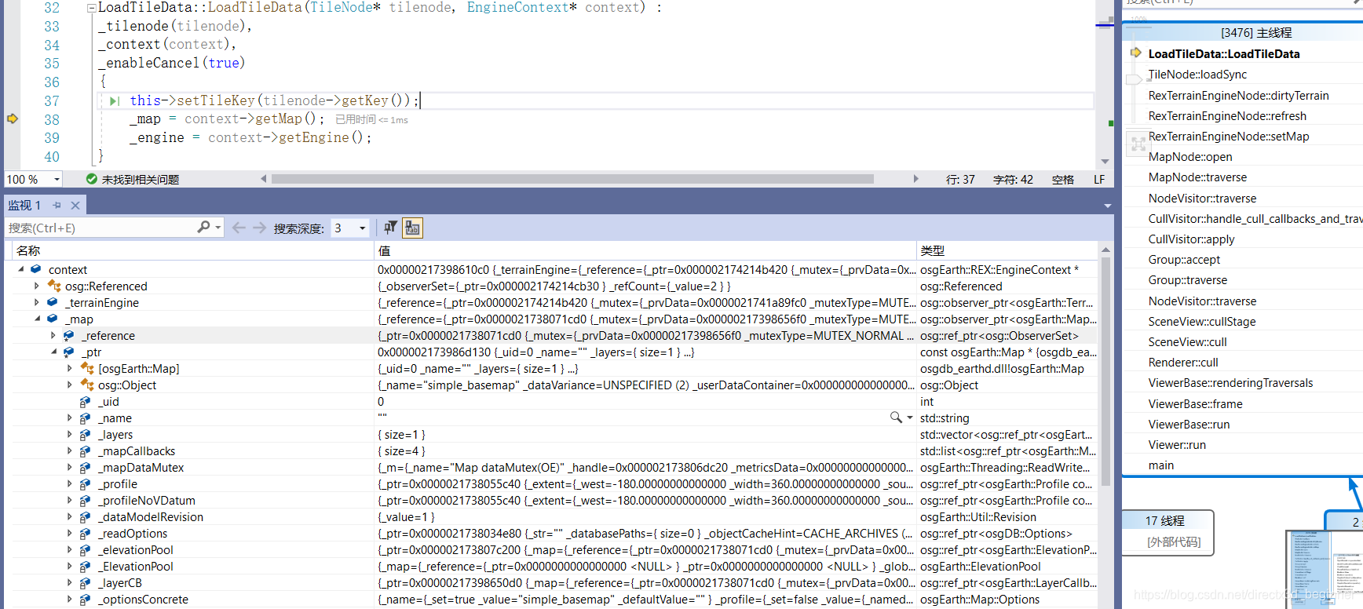This screenshot has height=609, width=1363.
Task: Select the main stack frame
Action: [x=1160, y=465]
